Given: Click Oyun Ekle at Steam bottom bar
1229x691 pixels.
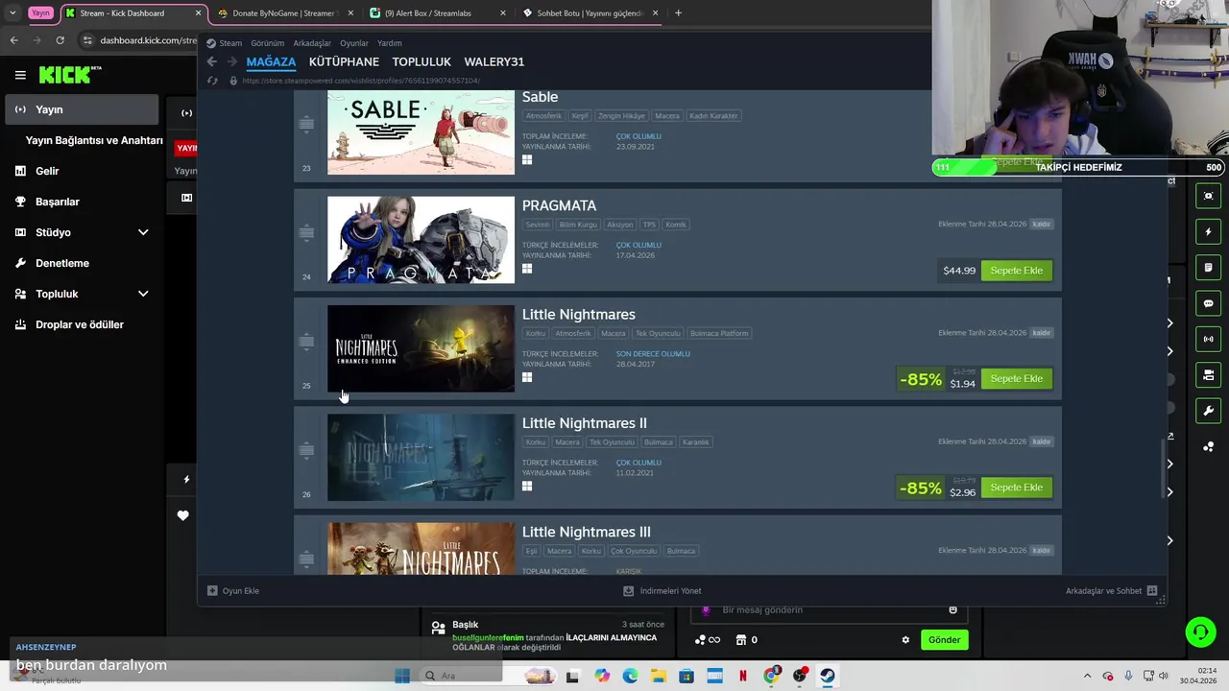Looking at the screenshot, I should [x=233, y=591].
